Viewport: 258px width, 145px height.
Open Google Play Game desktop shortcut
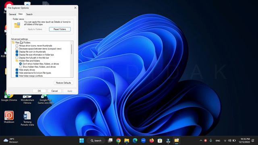coord(46,99)
